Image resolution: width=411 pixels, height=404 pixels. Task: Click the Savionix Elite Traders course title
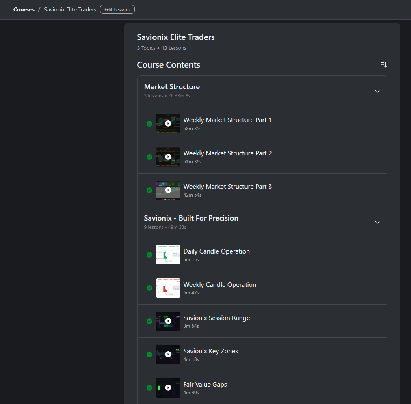pos(175,37)
